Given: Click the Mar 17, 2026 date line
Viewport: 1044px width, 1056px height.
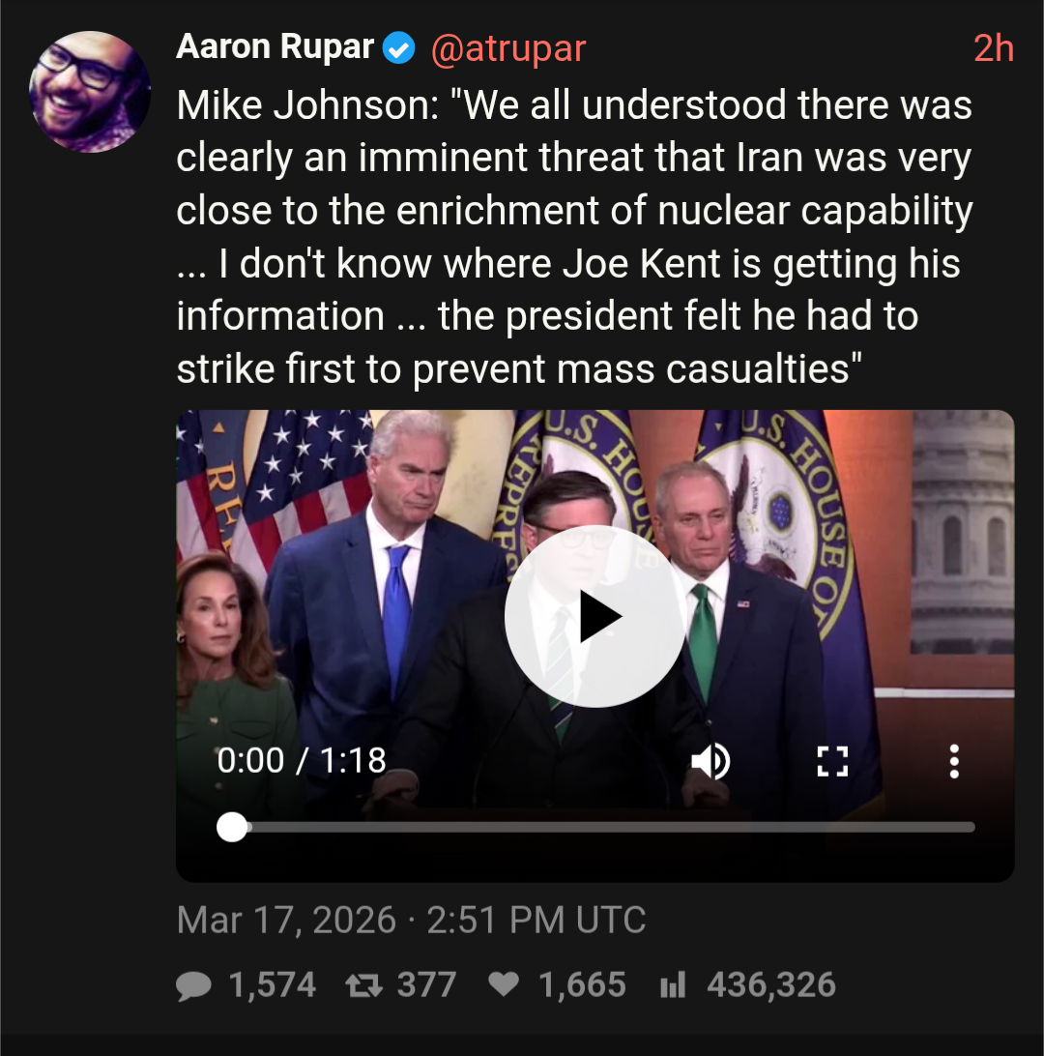Looking at the screenshot, I should [x=411, y=920].
